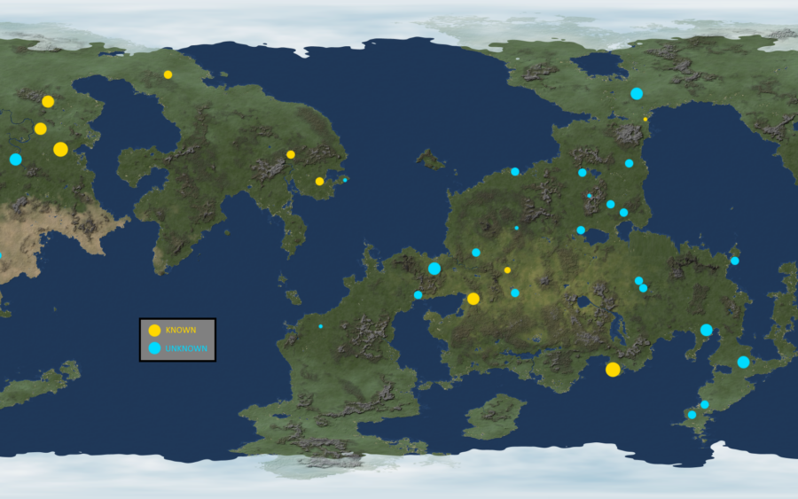Select the southernmost cyan marker on the southeastern peninsula
The width and height of the screenshot is (798, 499).
692,415
